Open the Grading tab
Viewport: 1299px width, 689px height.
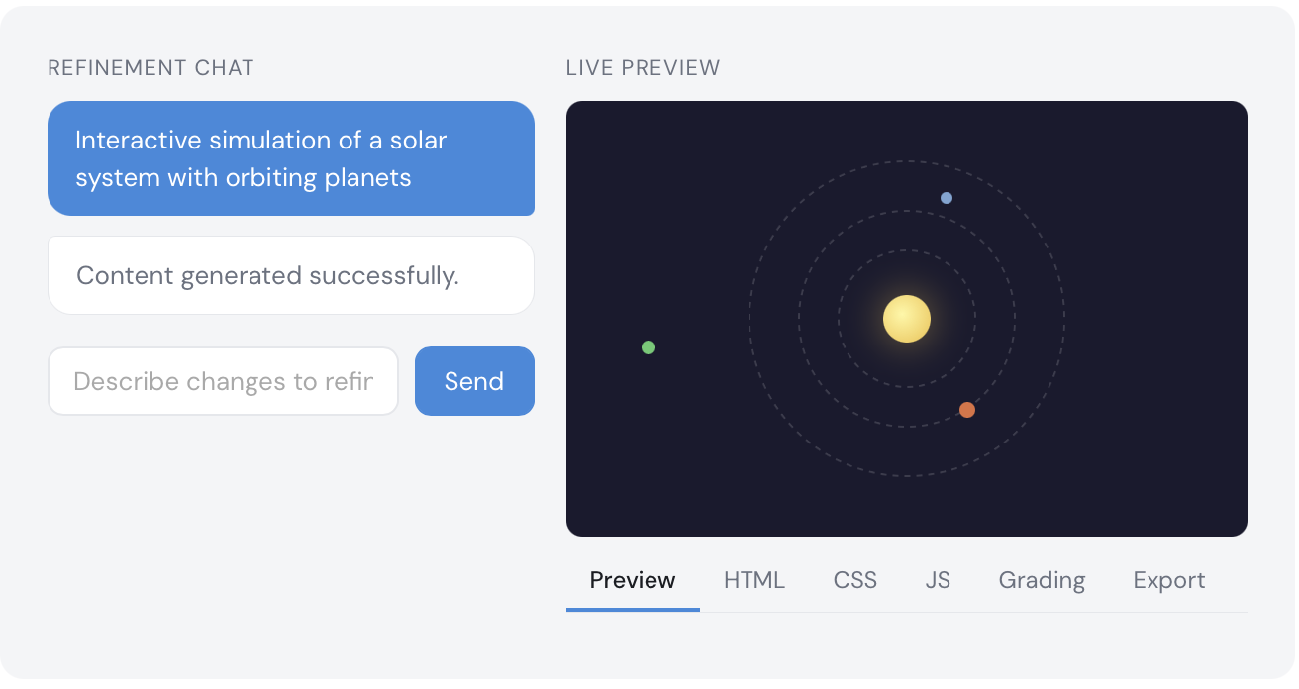click(x=1042, y=580)
